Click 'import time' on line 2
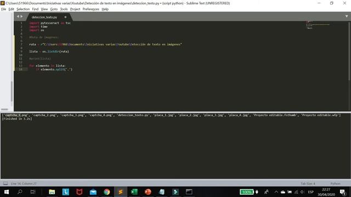 [x=38, y=27]
